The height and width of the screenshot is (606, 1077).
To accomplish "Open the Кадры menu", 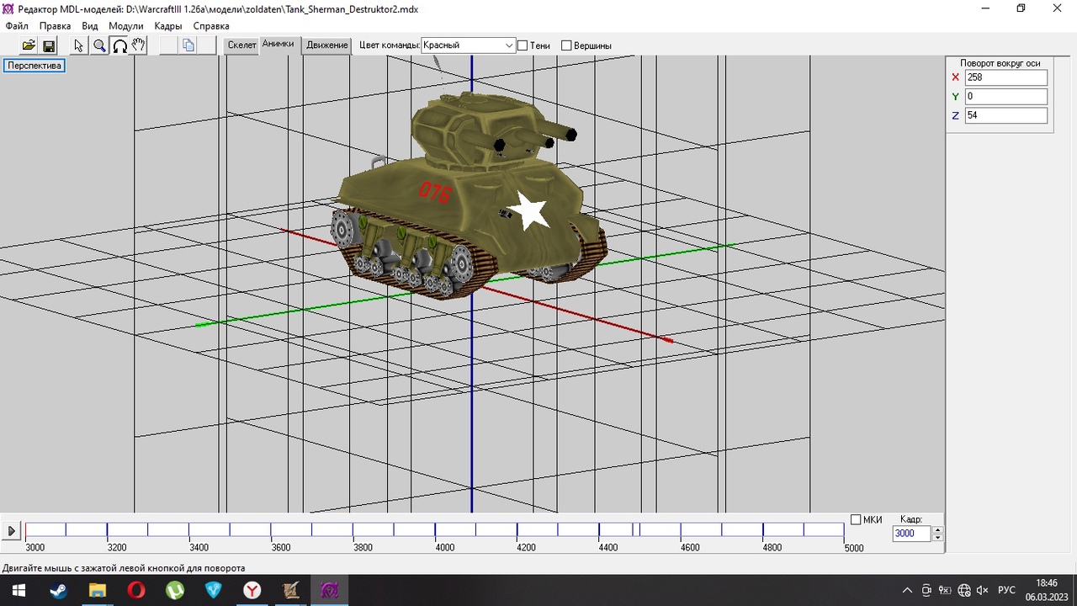I will pos(168,26).
